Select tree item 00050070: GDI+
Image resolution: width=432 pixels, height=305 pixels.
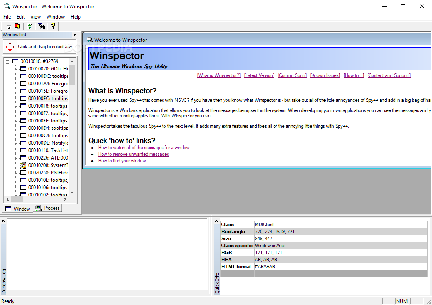tap(49, 69)
